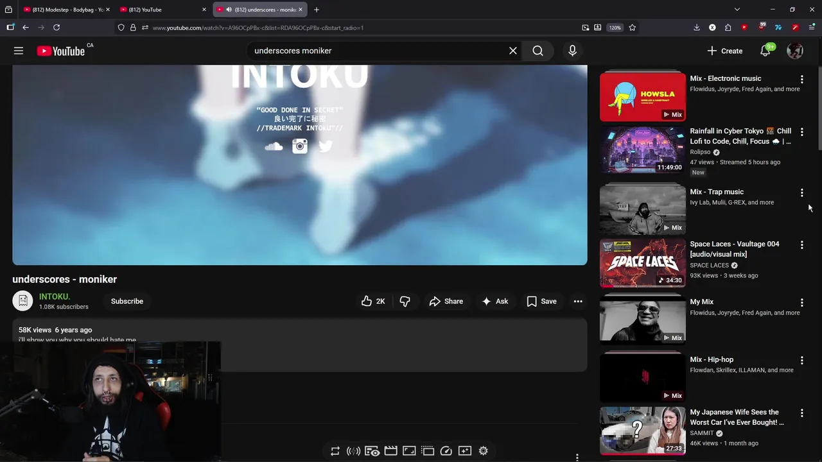Open tracking protection shield icon

(121, 28)
